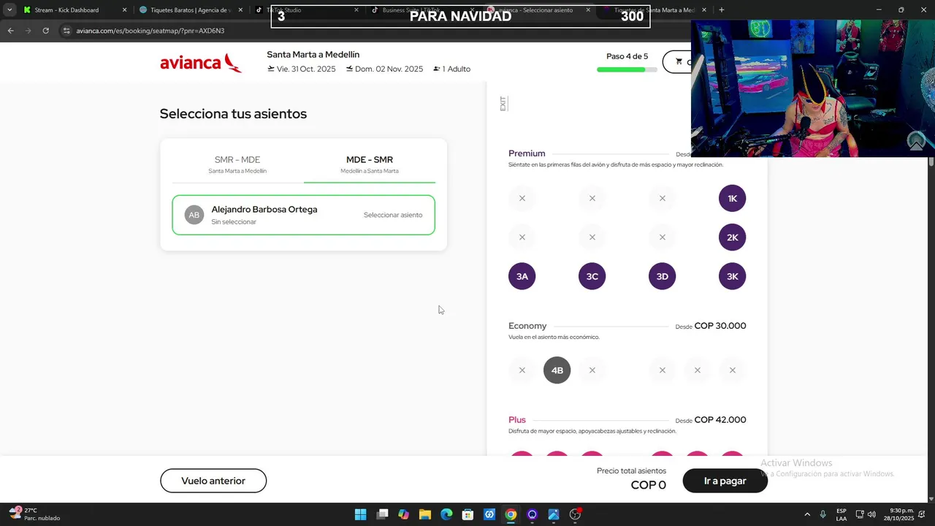
Task: Click the AB passenger avatar
Action: [x=194, y=215]
